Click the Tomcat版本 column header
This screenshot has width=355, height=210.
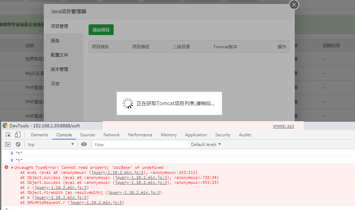pyautogui.click(x=225, y=47)
